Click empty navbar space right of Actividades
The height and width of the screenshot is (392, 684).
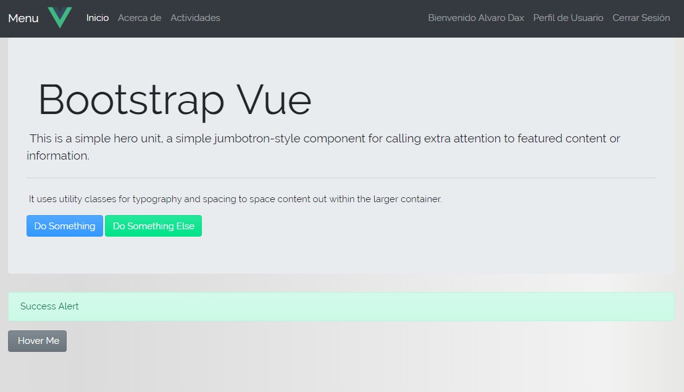[321, 18]
